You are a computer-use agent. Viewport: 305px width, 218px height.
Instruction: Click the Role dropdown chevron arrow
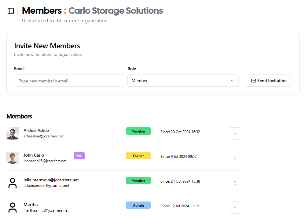point(232,81)
